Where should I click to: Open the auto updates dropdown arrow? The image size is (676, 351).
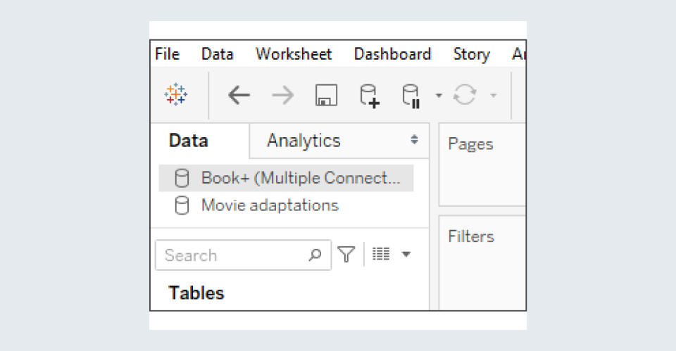439,95
